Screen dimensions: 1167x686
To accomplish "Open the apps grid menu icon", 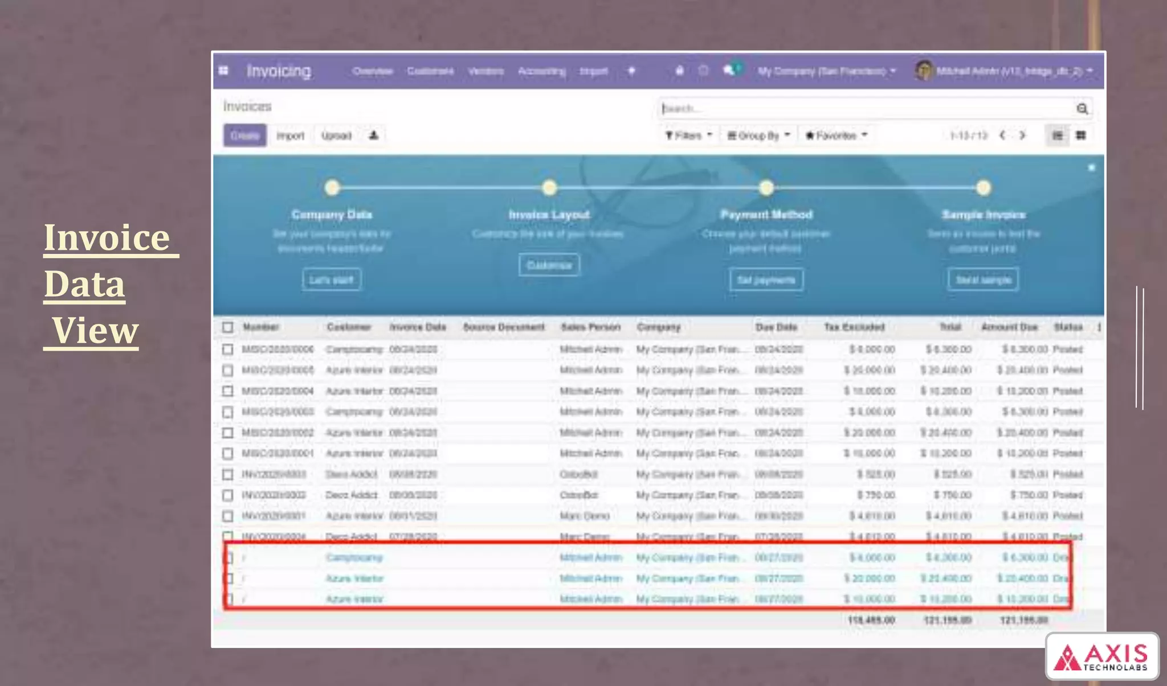I will pyautogui.click(x=223, y=71).
